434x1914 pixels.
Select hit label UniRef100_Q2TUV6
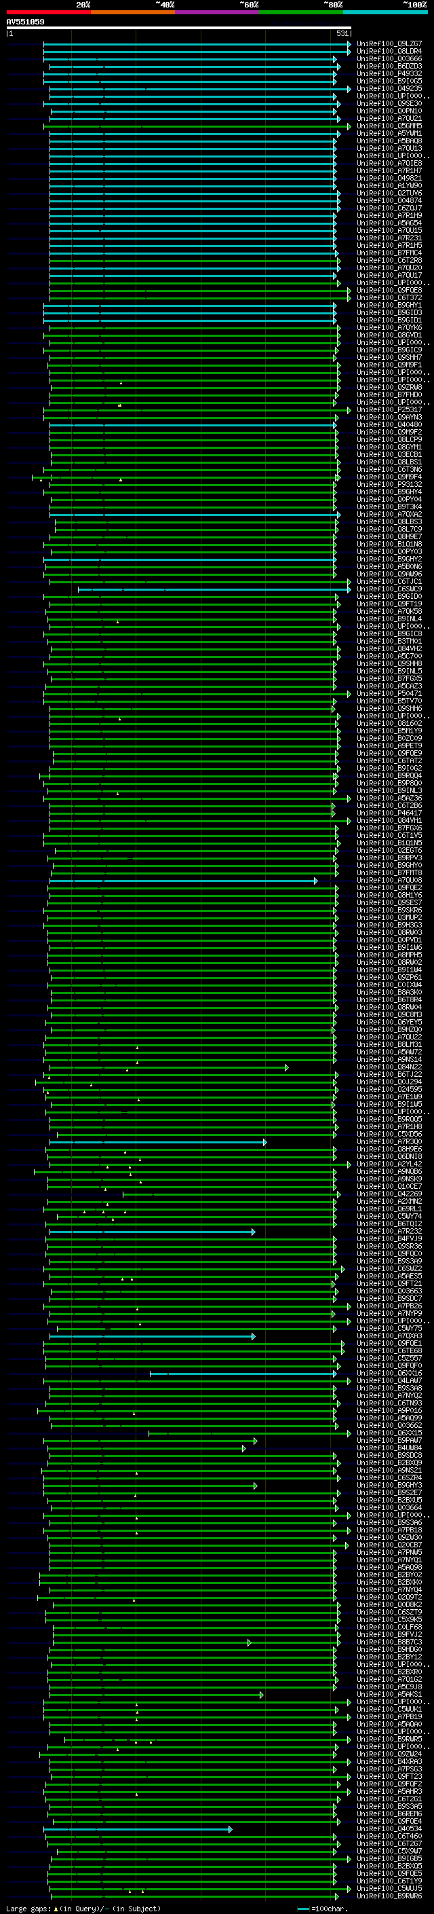(389, 194)
